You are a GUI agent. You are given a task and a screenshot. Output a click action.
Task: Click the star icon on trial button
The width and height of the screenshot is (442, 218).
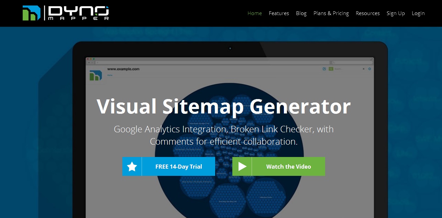[132, 167]
